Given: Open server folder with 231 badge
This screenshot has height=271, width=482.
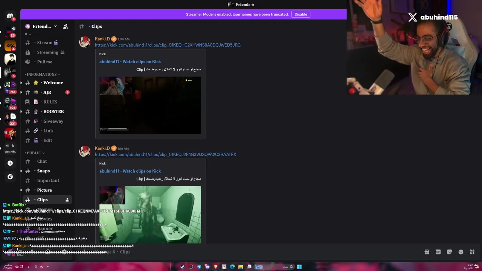Looking at the screenshot, I should (10, 119).
